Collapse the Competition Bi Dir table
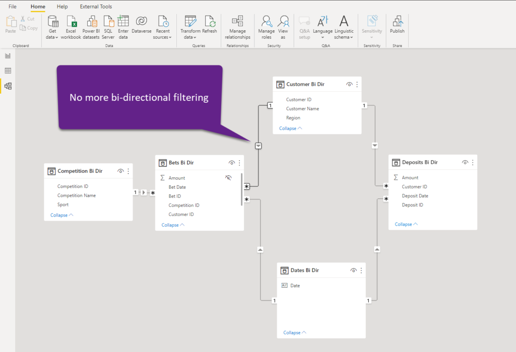This screenshot has width=516, height=352. [62, 215]
